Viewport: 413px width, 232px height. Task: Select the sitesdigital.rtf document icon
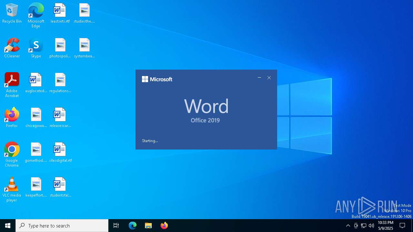[60, 153]
